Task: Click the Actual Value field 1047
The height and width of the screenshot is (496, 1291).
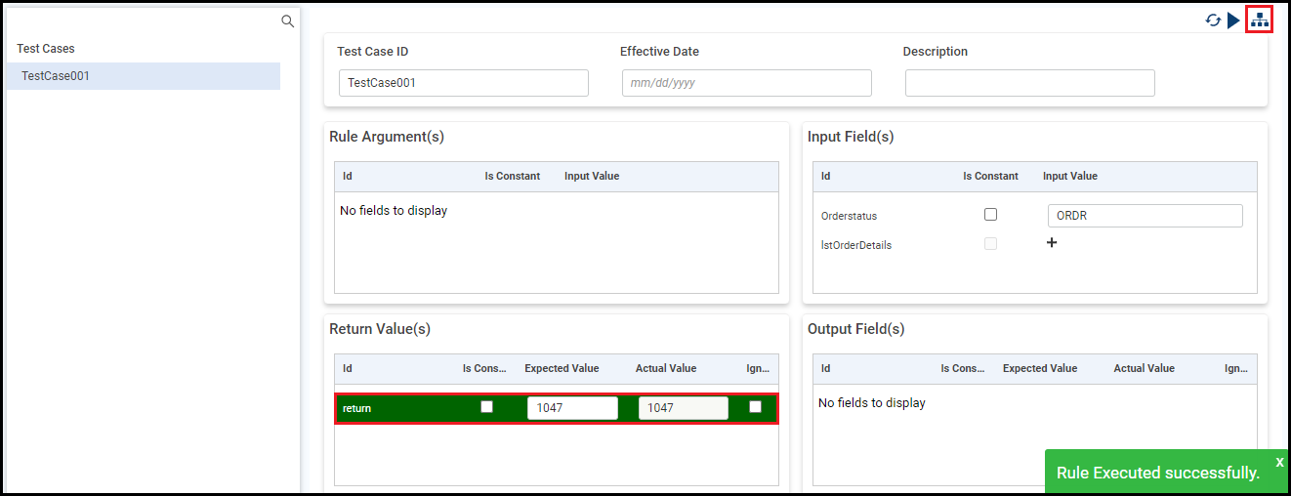Action: (x=683, y=408)
